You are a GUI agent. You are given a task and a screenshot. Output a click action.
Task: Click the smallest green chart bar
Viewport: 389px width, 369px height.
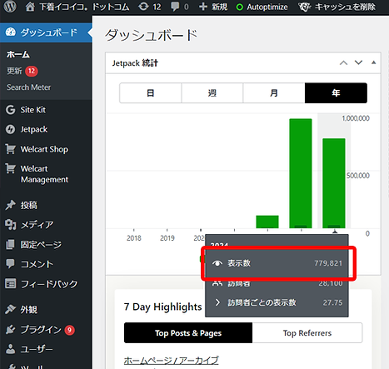click(x=267, y=222)
